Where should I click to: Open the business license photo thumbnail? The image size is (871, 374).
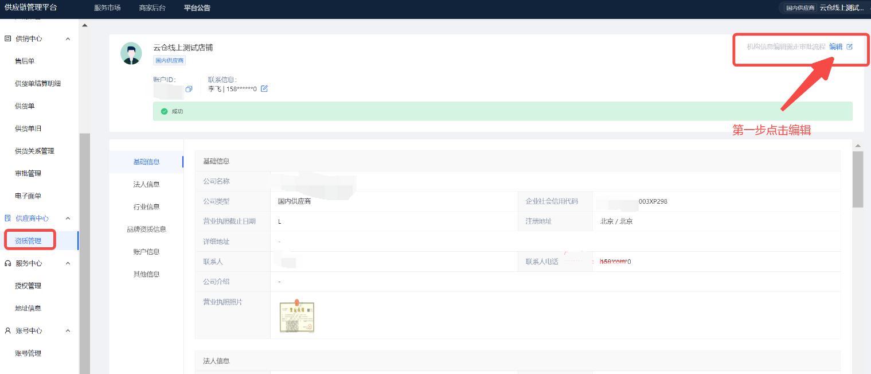(296, 317)
